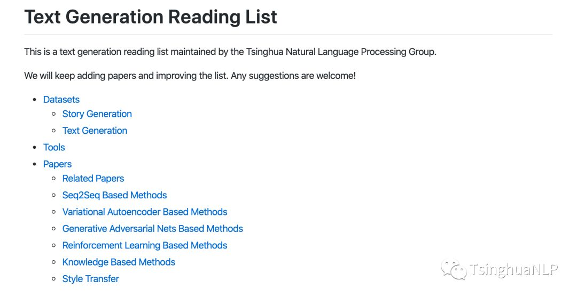Viewport: 577px width, 297px height.
Task: Click the phrase Tsinghua Natural Language Processing Group
Action: (x=340, y=52)
